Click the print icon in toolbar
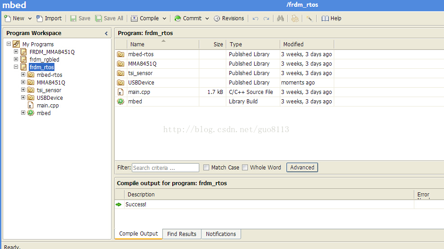This screenshot has width=444, height=249. click(x=295, y=18)
